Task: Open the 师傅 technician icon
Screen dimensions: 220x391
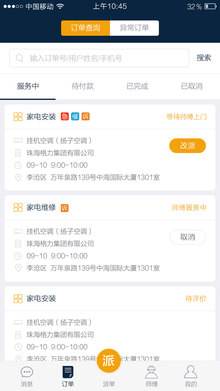Action: (x=151, y=372)
